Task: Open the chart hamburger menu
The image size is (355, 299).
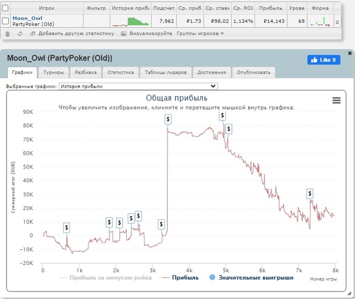Action: (x=336, y=100)
